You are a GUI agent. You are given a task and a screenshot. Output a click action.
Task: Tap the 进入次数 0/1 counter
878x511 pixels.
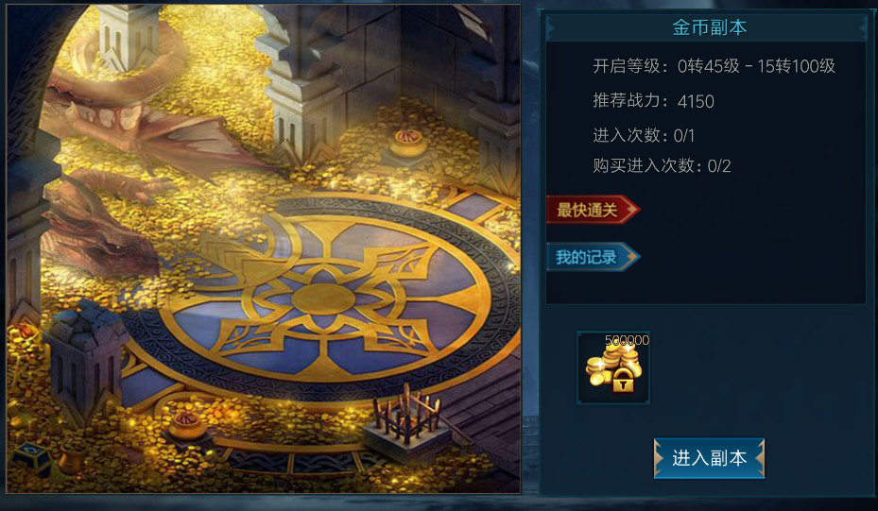click(x=644, y=135)
